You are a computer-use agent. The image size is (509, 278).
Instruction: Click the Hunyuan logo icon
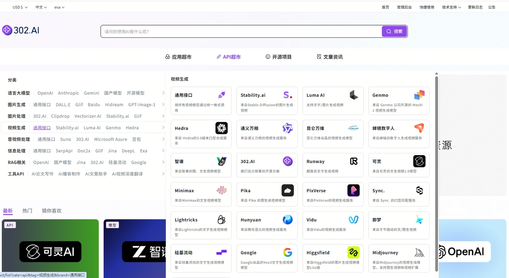point(288,220)
